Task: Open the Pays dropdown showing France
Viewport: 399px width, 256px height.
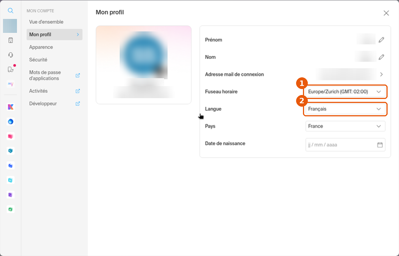Action: pyautogui.click(x=345, y=126)
